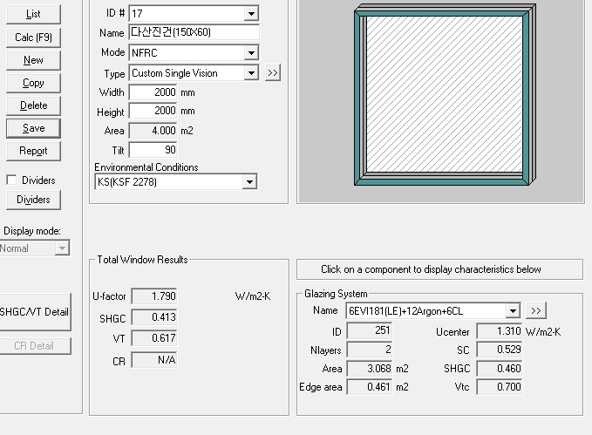Open the Report button
The height and width of the screenshot is (435, 592).
(x=33, y=151)
